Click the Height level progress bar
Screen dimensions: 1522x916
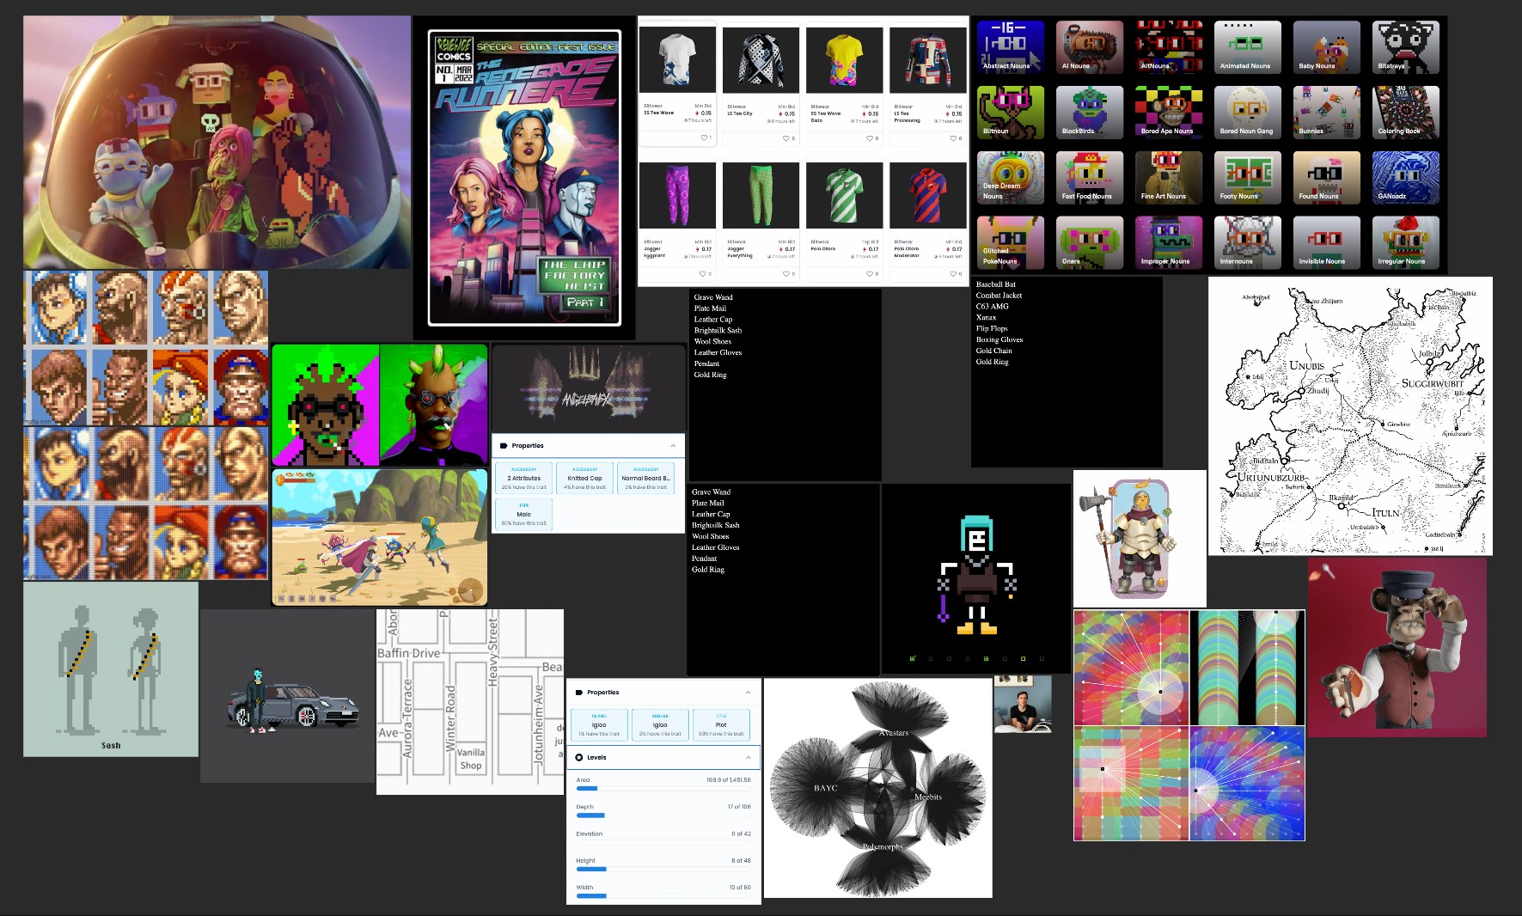click(663, 869)
